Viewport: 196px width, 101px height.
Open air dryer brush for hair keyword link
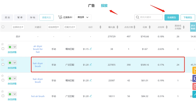tap(38, 49)
